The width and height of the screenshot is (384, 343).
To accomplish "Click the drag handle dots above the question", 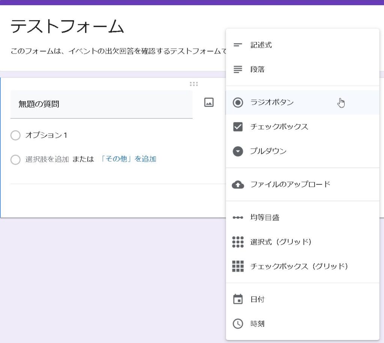I will [193, 84].
